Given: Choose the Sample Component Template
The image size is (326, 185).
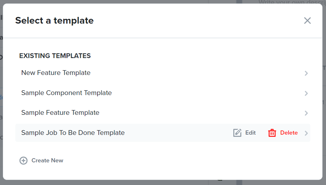Looking at the screenshot, I should point(66,93).
